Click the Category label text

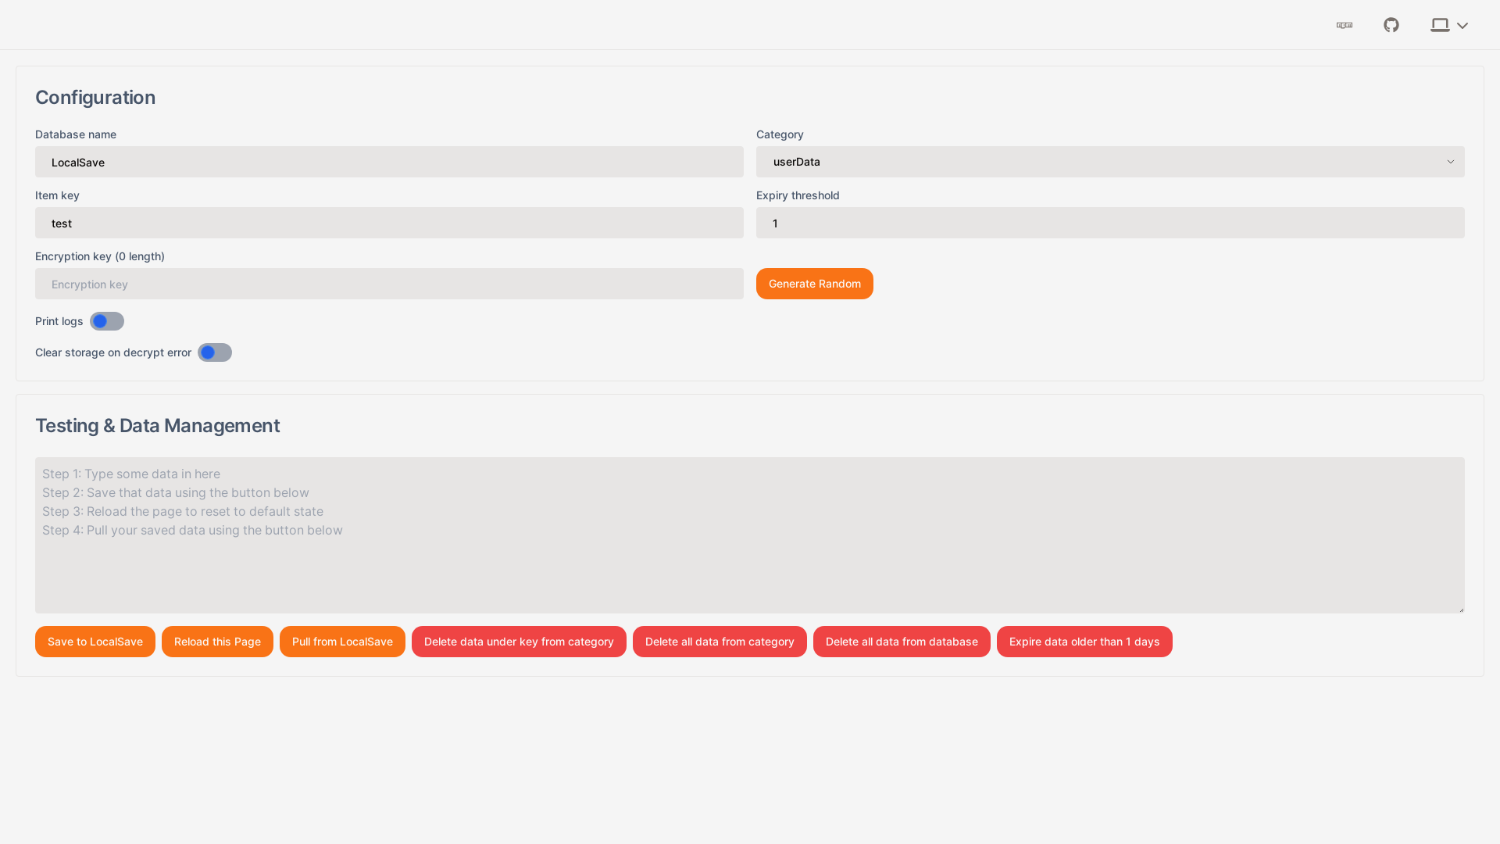coord(780,134)
